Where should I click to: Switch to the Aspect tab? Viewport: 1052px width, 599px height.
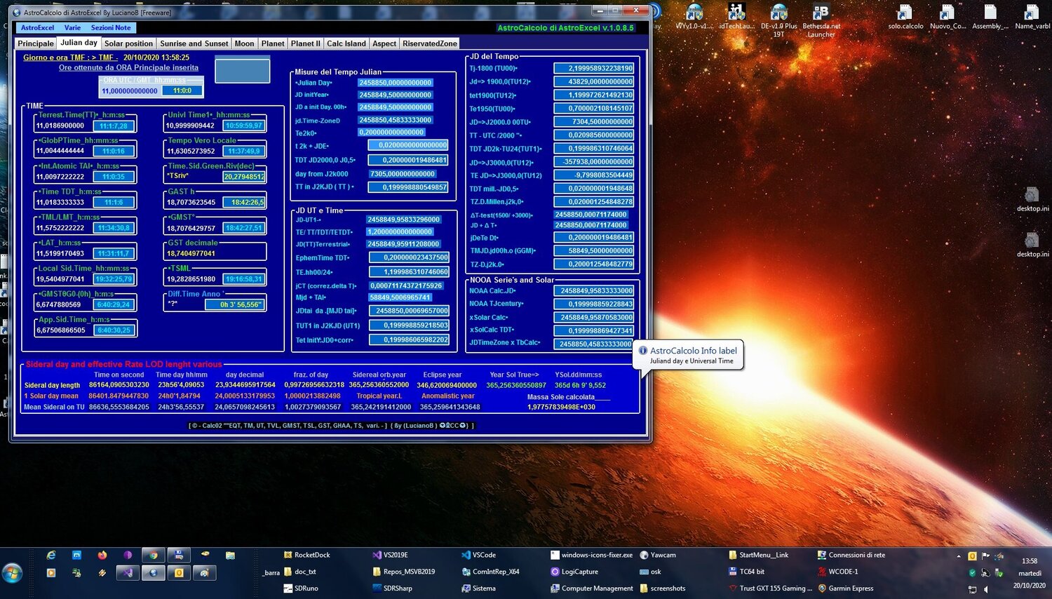(x=384, y=43)
